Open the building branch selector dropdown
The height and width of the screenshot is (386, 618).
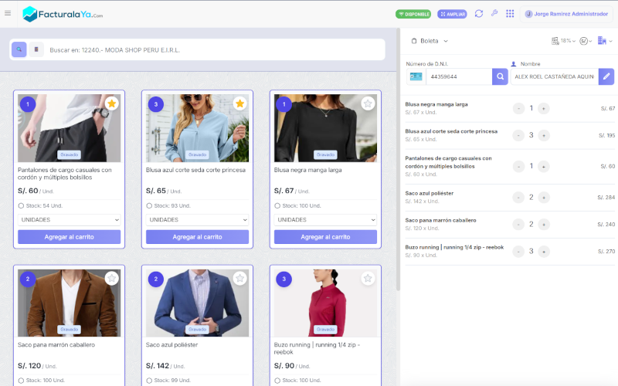pos(605,41)
